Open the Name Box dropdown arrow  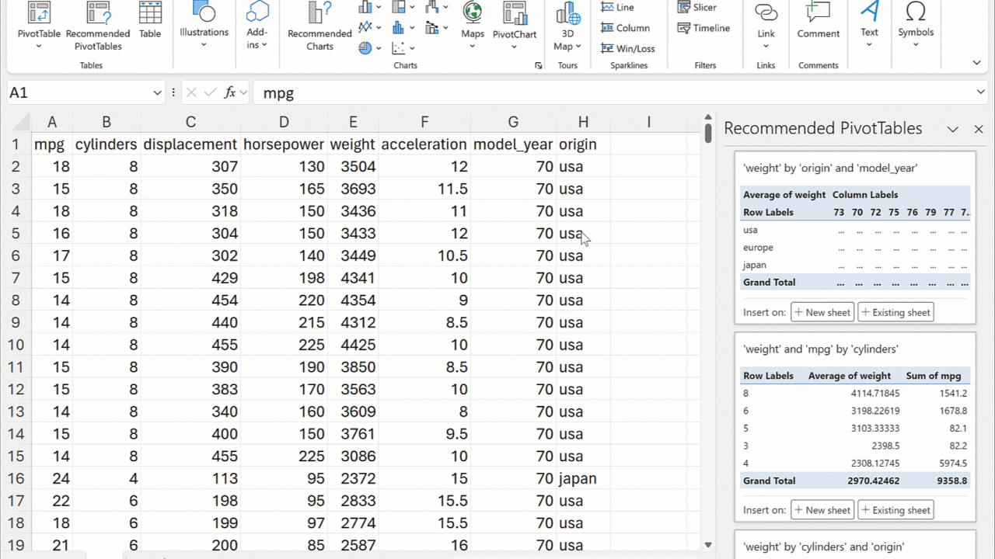click(157, 93)
